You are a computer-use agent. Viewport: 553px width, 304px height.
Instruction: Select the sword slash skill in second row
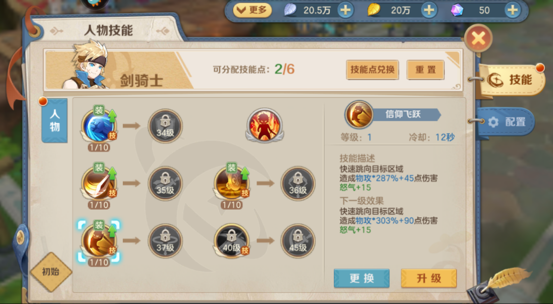(x=99, y=183)
